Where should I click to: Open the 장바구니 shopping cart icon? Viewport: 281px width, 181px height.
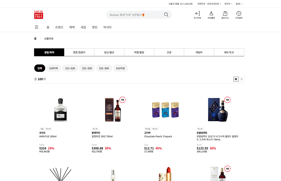click(225, 15)
